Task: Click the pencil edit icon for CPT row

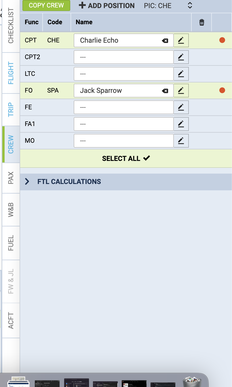Action: pyautogui.click(x=181, y=40)
